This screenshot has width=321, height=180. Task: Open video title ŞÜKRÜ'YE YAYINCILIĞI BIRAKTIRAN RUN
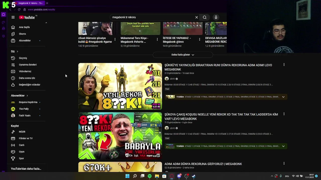[x=218, y=67]
